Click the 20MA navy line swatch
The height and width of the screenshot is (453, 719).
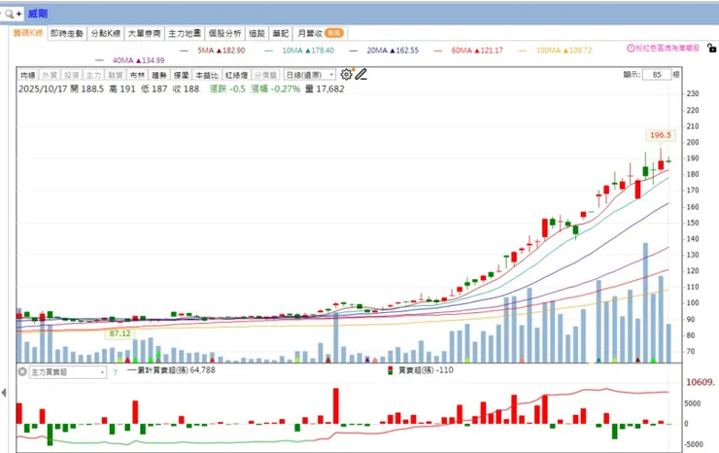[353, 51]
